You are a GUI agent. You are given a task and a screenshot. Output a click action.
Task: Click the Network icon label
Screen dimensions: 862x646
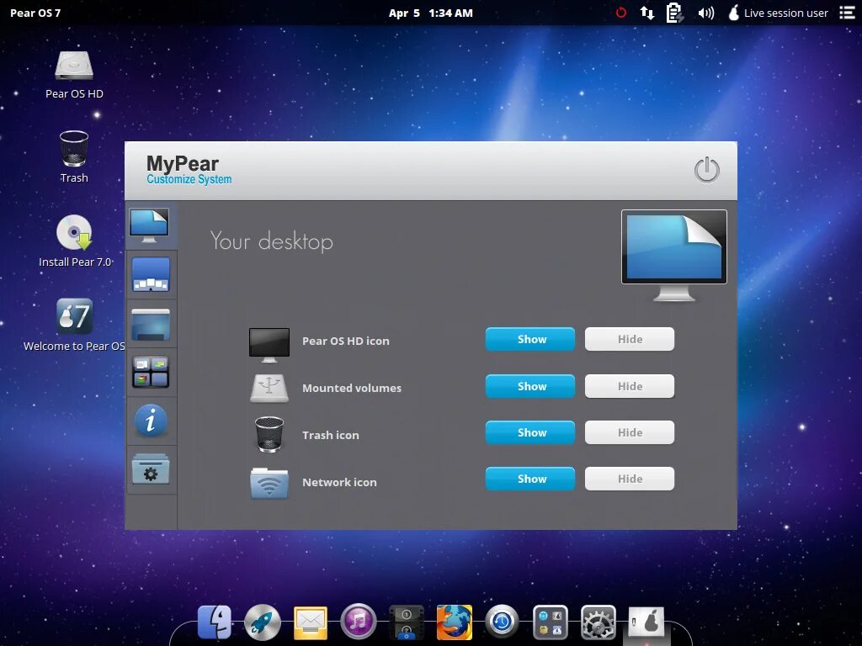(x=339, y=482)
